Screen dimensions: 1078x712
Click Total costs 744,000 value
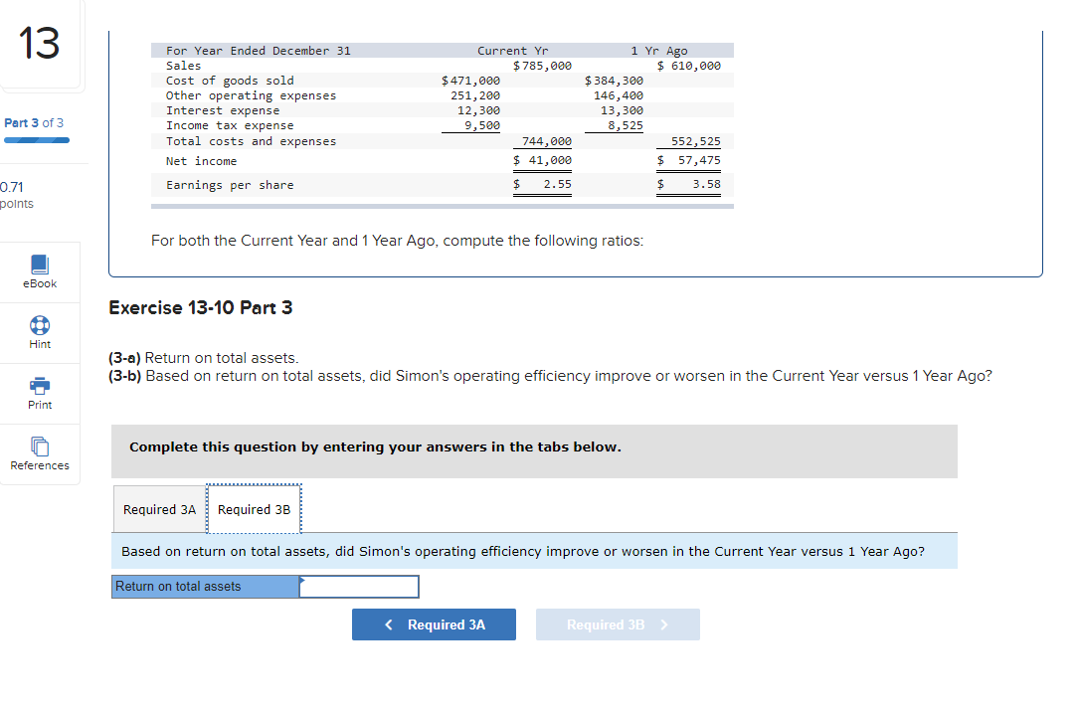click(547, 141)
